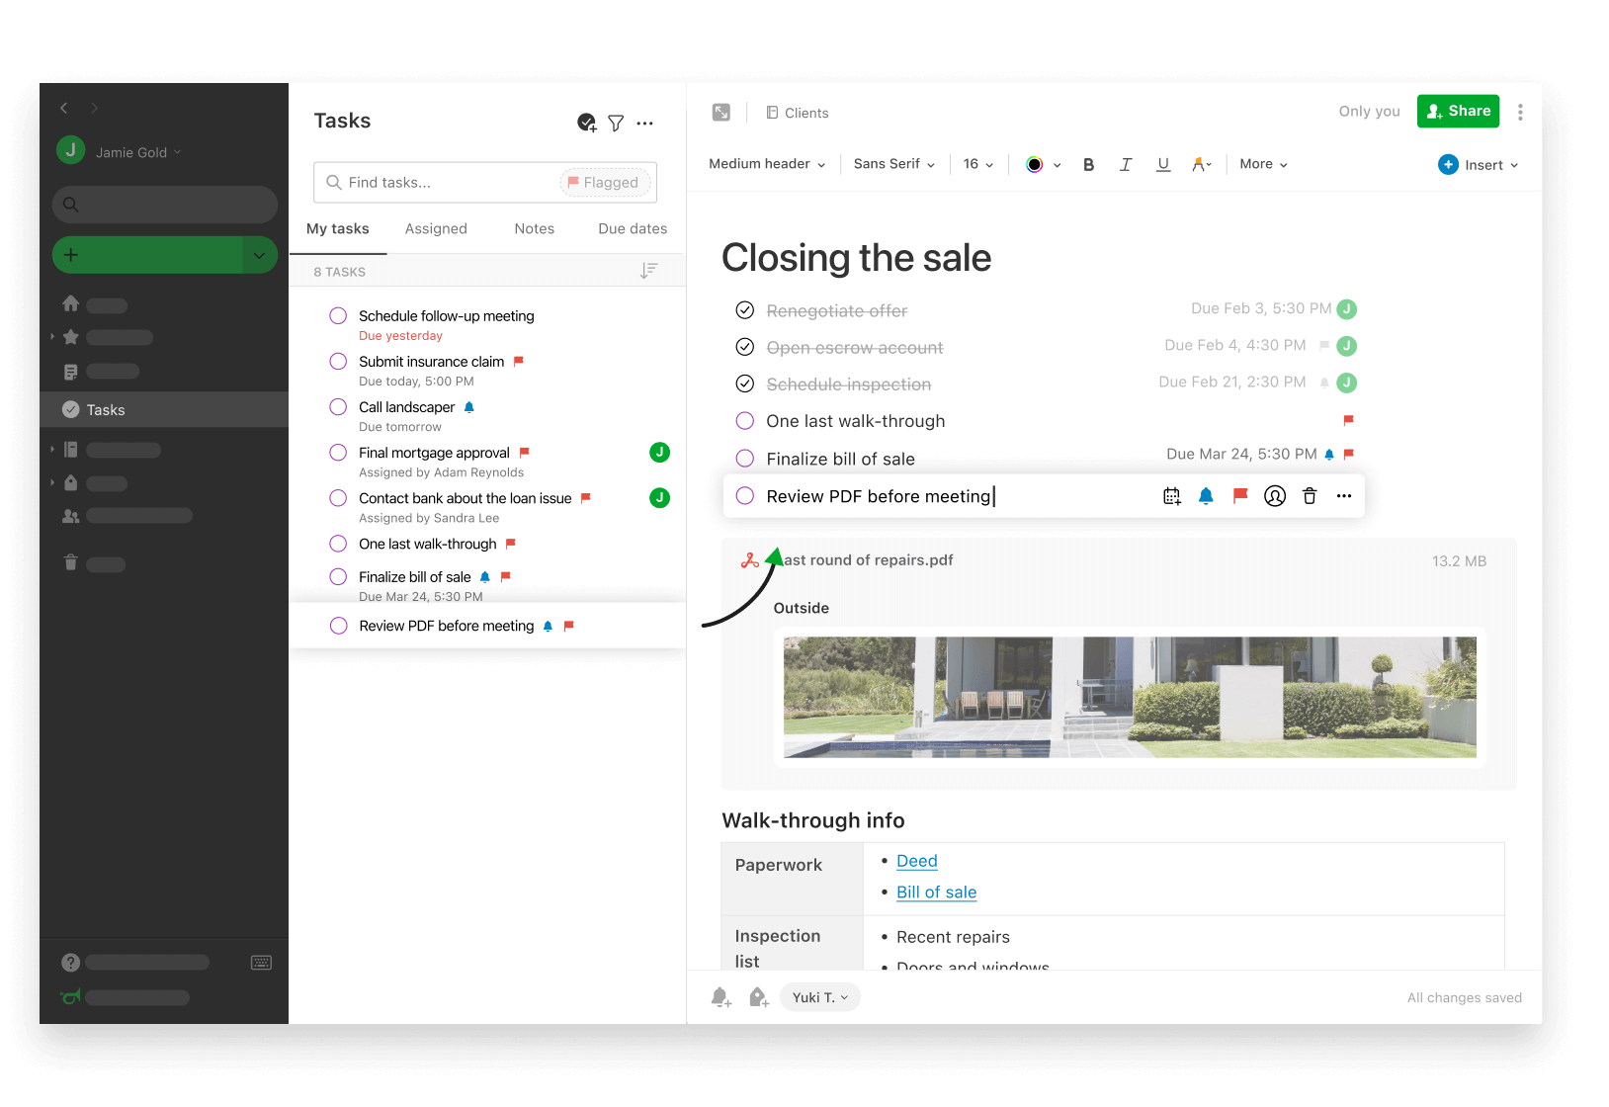1609x1107 pixels.
Task: Open the Clients notebook breadcrumb
Action: point(798,113)
